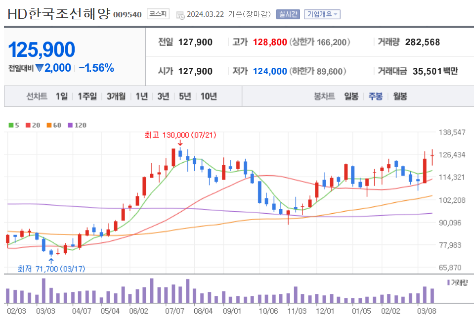Click the 01/05 date axis label
The image size is (474, 327).
point(361,311)
